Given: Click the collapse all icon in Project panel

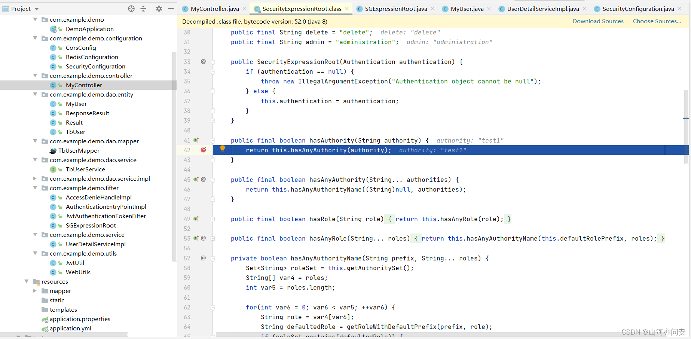Looking at the screenshot, I should point(143,9).
